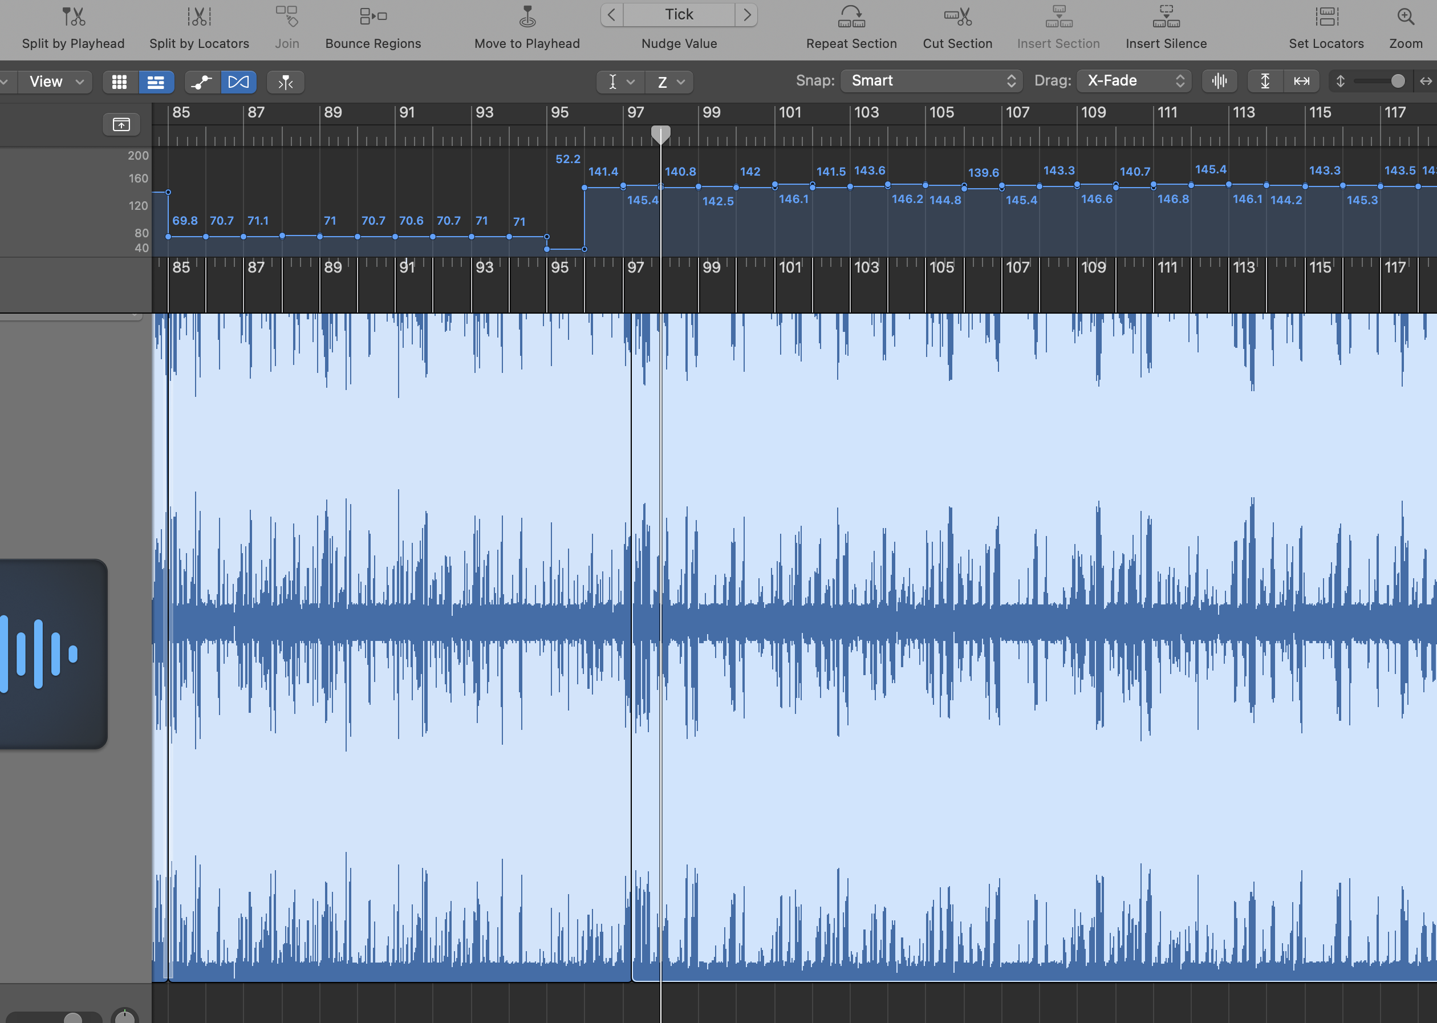
Task: Switch to the grid view button
Action: click(x=120, y=82)
